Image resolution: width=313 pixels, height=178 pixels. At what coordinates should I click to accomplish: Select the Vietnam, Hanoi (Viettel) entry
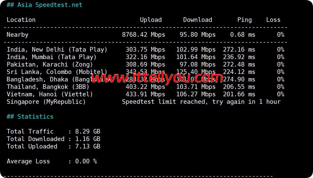click(50, 94)
